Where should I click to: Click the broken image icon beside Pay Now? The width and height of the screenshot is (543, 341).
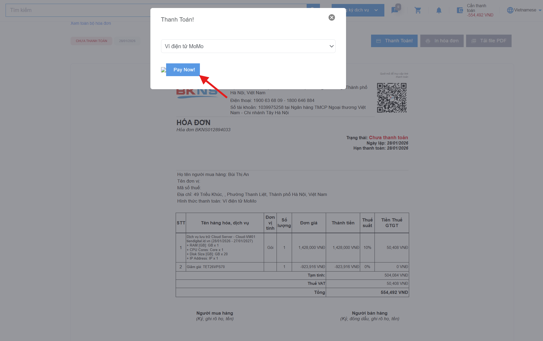[x=163, y=70]
